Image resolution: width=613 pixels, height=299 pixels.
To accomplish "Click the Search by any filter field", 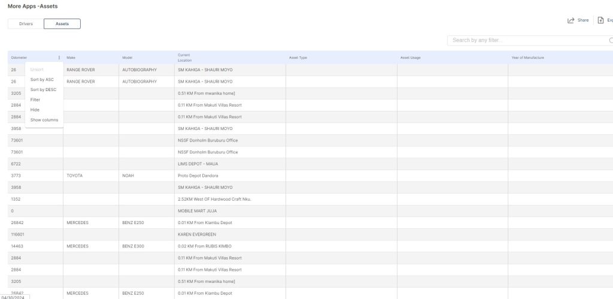I will (527, 40).
